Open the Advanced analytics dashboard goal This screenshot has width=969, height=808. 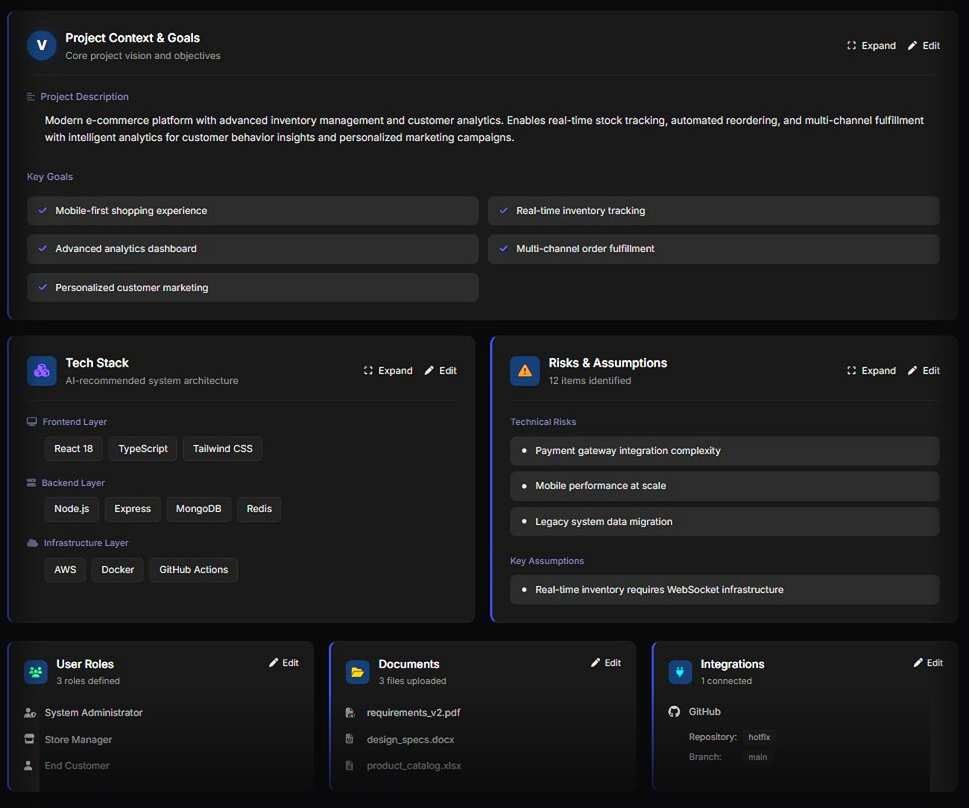[253, 249]
